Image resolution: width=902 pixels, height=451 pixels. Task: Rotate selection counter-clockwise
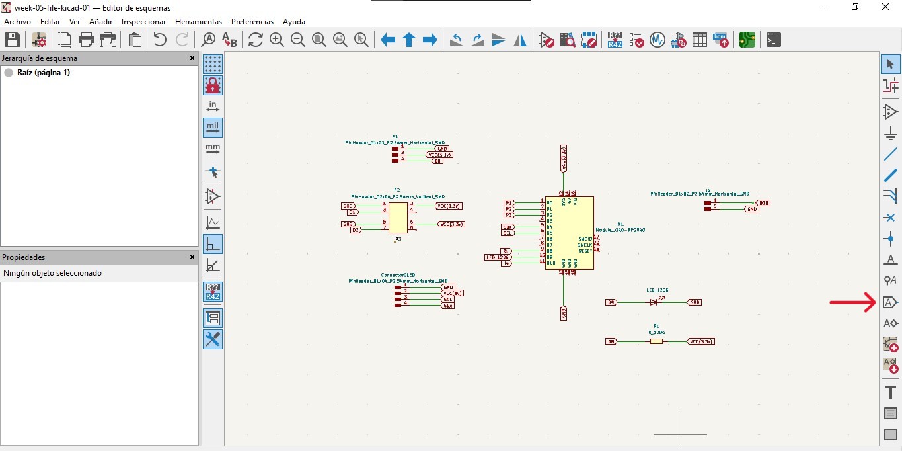coord(456,40)
